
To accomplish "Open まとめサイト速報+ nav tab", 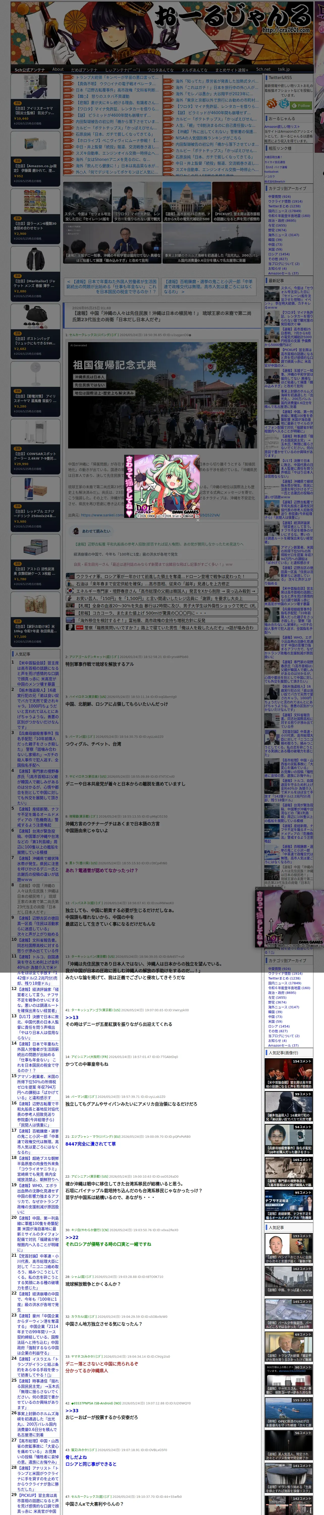I will [x=231, y=69].
